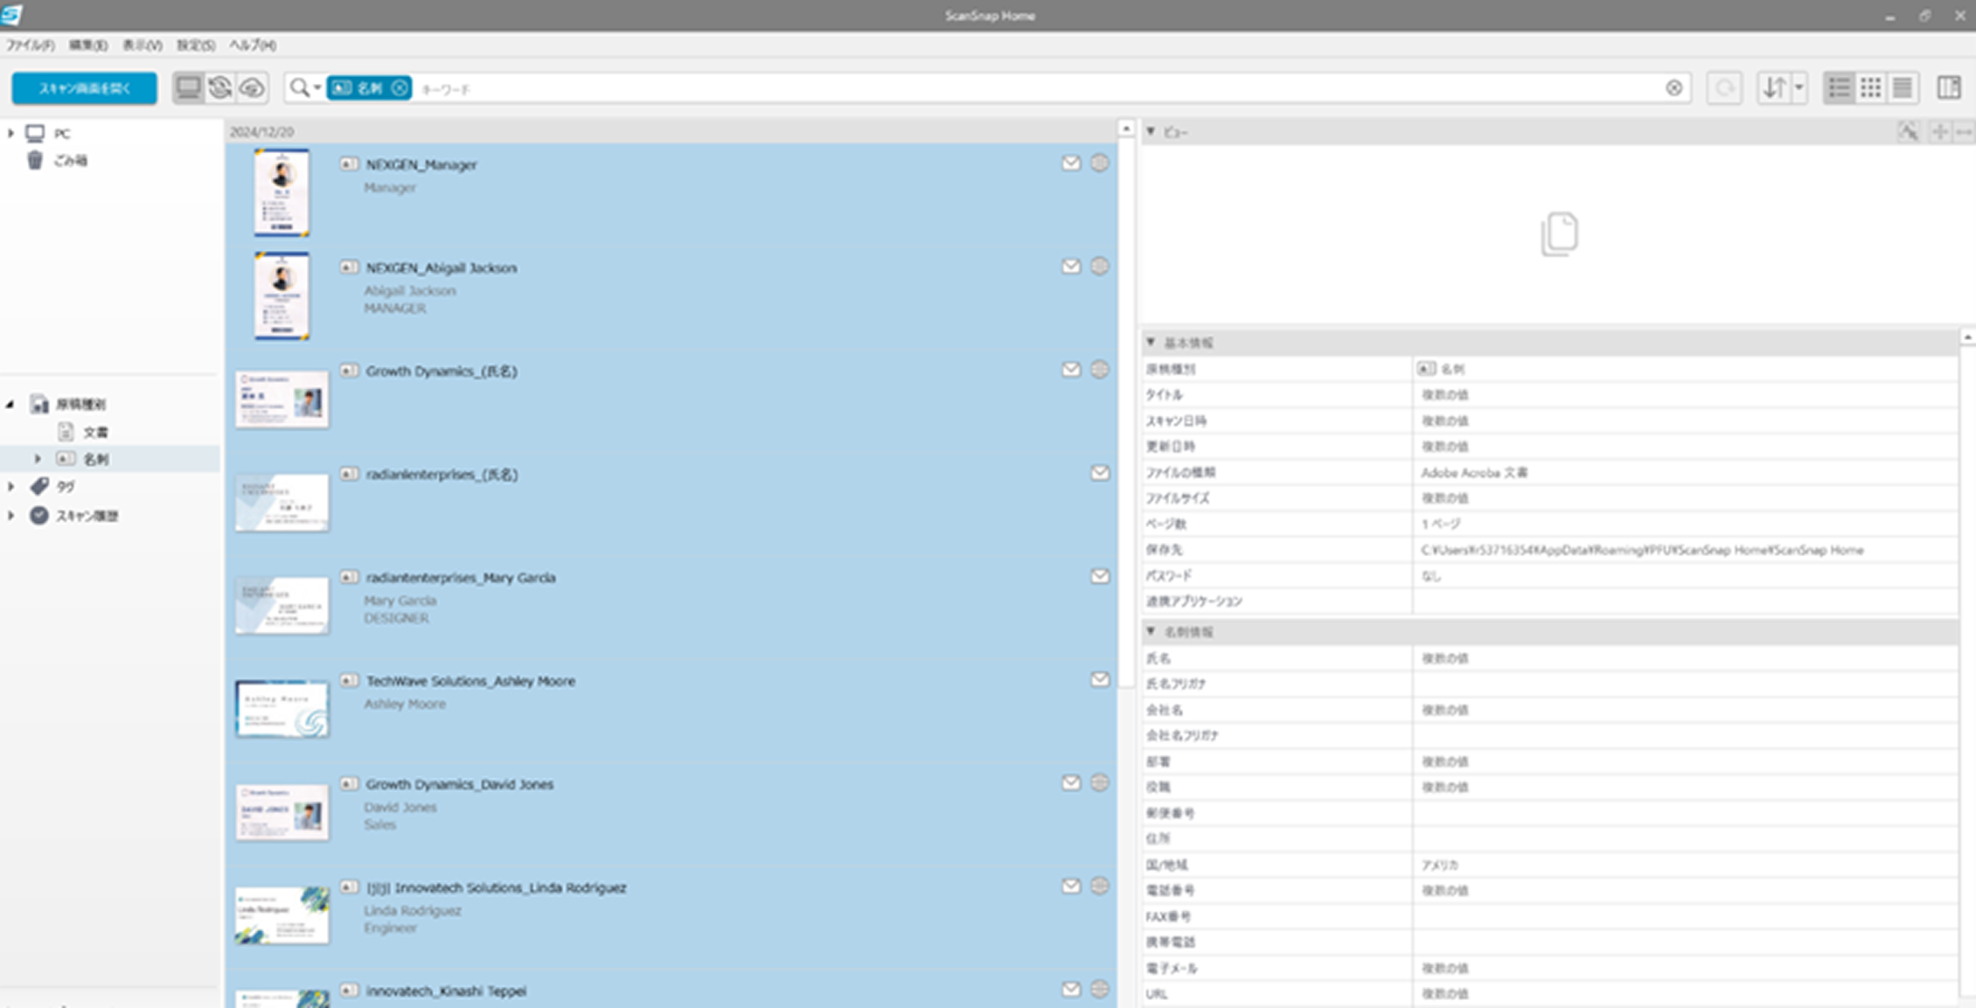Clear the search field contents
1976x1008 pixels.
click(1673, 88)
